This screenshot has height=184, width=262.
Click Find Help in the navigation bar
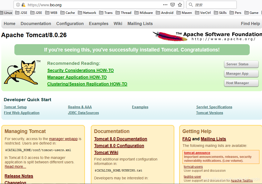[250, 24]
